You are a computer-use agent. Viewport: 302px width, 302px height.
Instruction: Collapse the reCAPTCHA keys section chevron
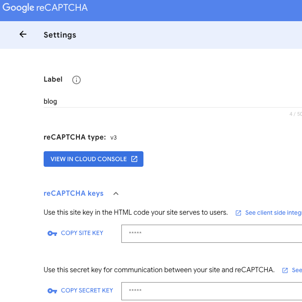[116, 194]
